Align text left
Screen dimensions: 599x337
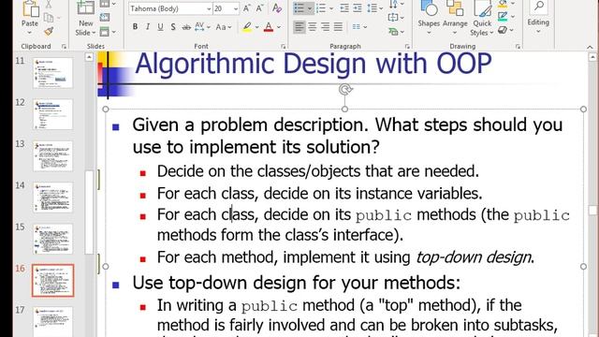tap(299, 27)
